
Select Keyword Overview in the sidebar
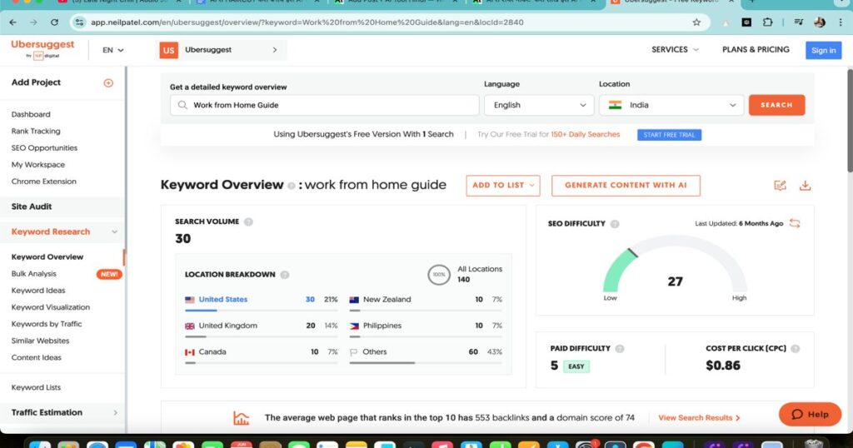coord(47,256)
